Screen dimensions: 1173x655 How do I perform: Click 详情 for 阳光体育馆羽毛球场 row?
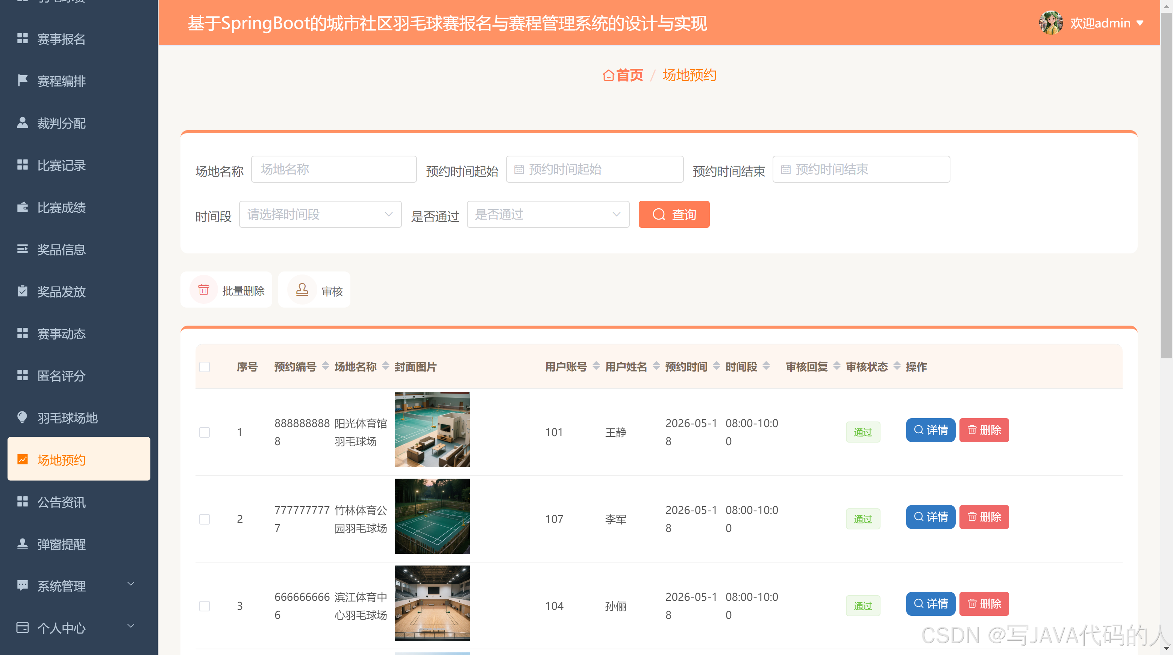(x=930, y=430)
